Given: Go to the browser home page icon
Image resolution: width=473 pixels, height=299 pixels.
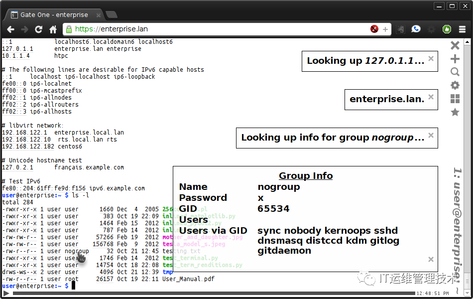Looking at the screenshot, I should tap(53, 29).
